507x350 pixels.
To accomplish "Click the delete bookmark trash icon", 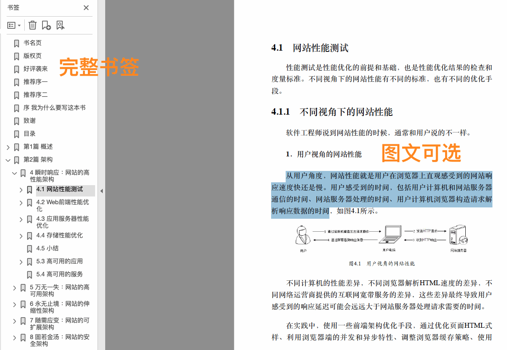I will pyautogui.click(x=32, y=25).
